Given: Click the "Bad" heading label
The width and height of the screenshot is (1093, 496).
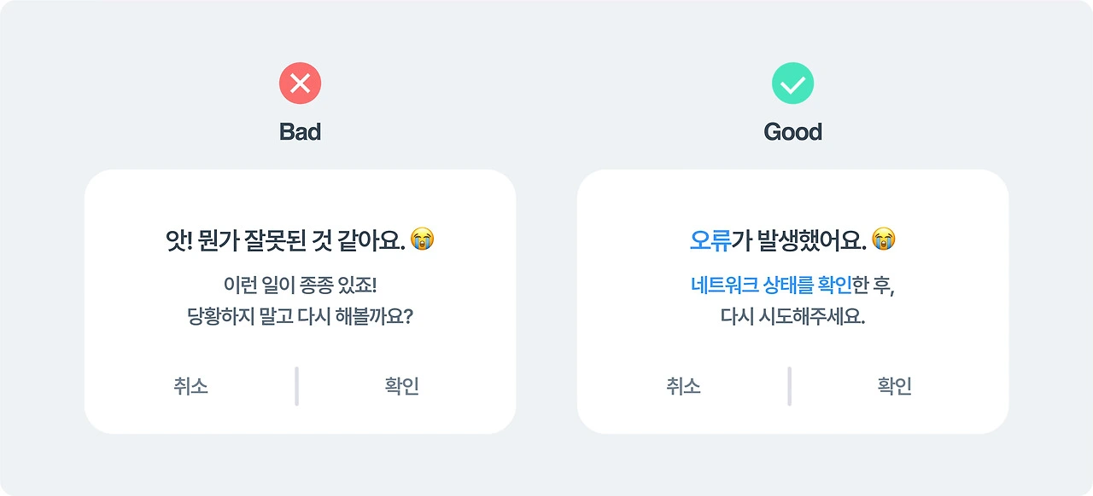Looking at the screenshot, I should pos(300,132).
